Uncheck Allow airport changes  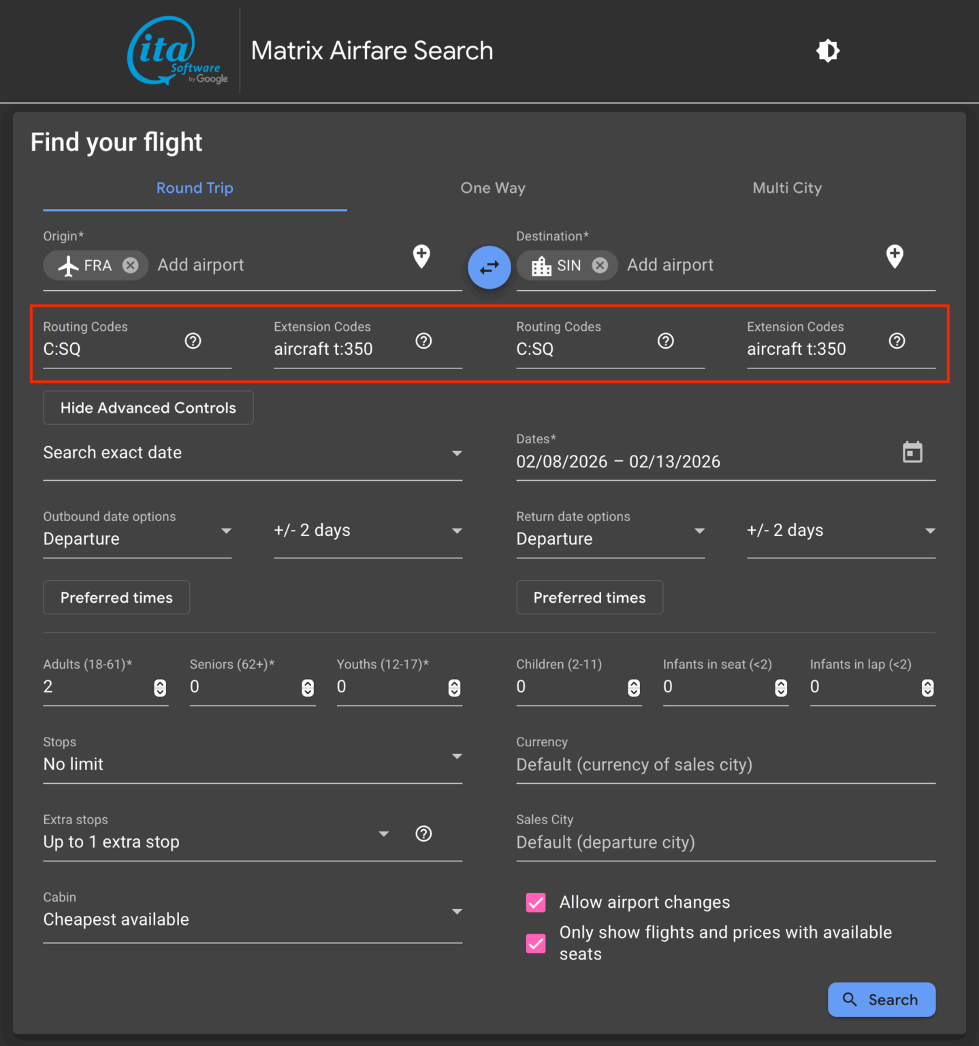(536, 902)
